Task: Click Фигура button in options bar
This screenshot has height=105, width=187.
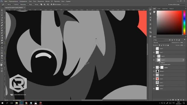Action: coord(37,4)
